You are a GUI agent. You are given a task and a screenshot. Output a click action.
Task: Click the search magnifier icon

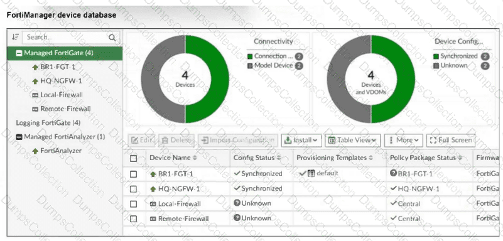(112, 38)
